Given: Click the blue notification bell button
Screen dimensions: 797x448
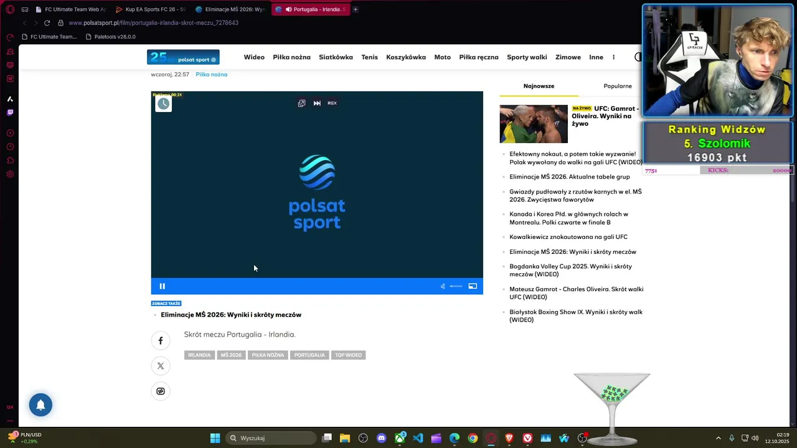Looking at the screenshot, I should (x=40, y=405).
